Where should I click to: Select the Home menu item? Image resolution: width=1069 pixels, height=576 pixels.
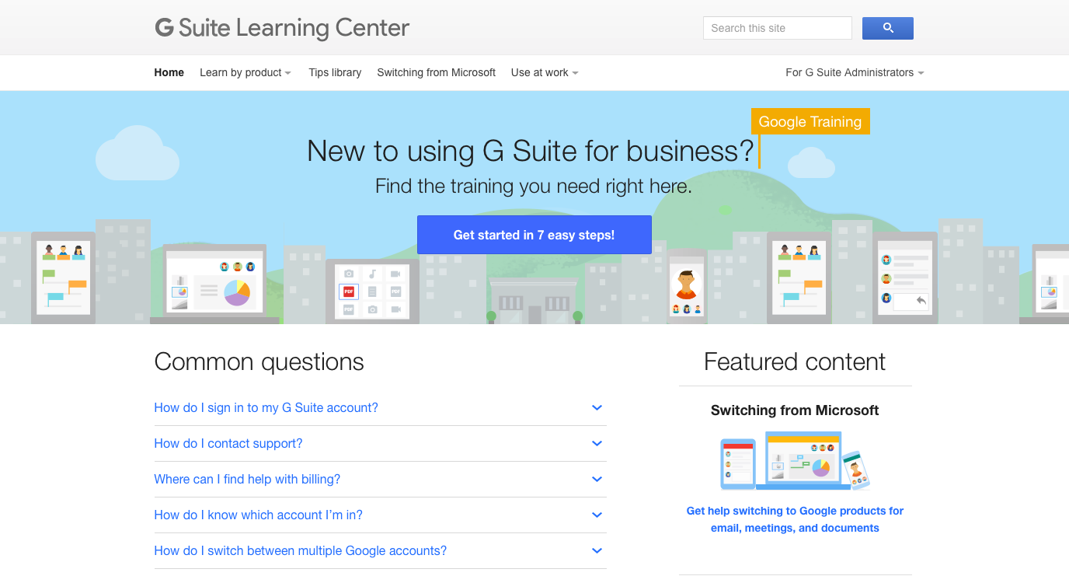169,72
